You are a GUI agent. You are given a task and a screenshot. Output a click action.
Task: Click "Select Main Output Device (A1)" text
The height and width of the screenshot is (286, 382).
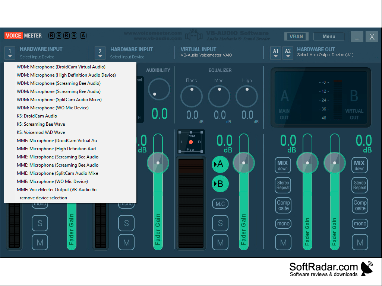pos(325,55)
